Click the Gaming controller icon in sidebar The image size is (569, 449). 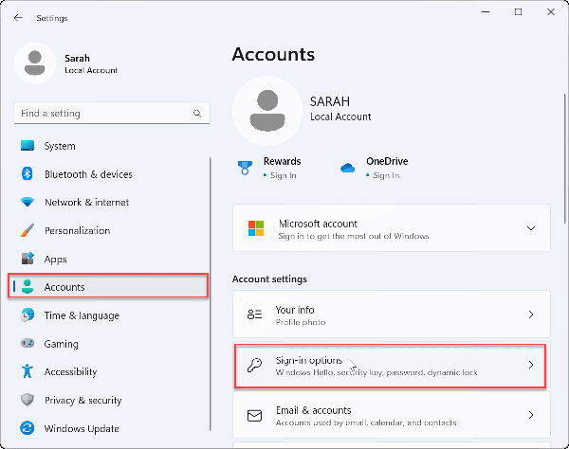click(x=27, y=344)
